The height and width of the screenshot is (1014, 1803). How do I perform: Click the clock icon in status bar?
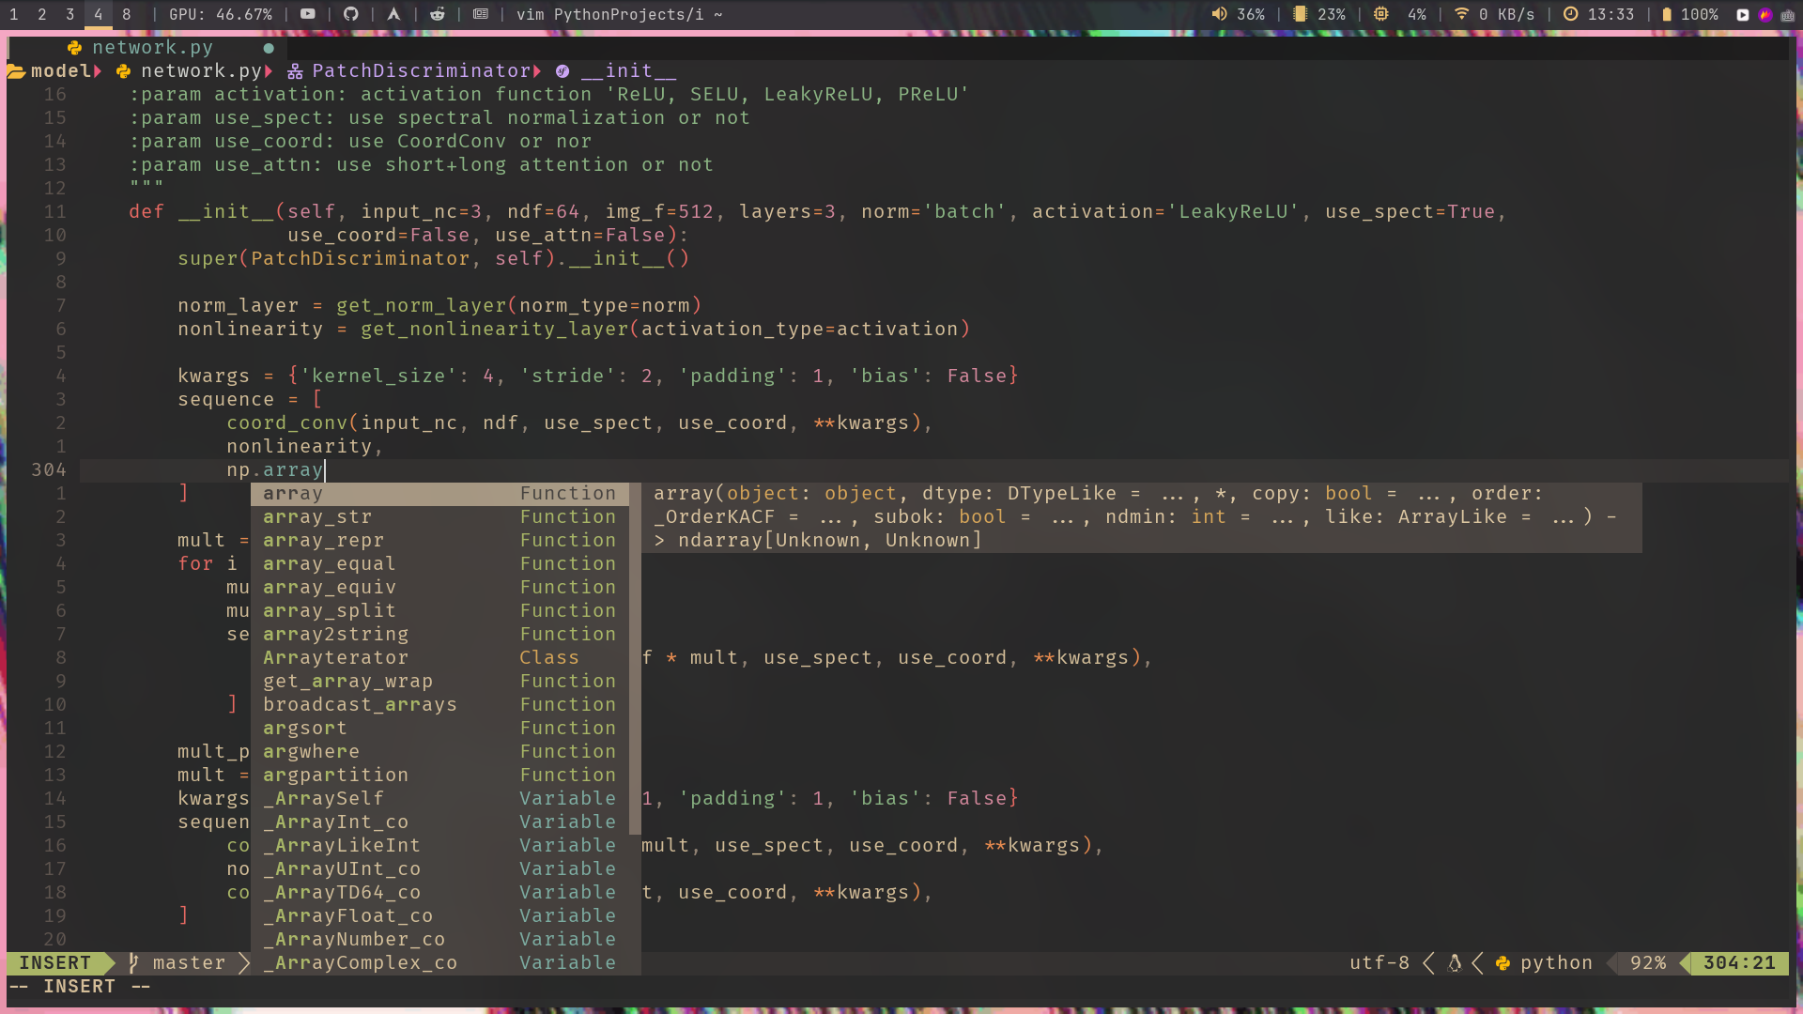pos(1570,14)
